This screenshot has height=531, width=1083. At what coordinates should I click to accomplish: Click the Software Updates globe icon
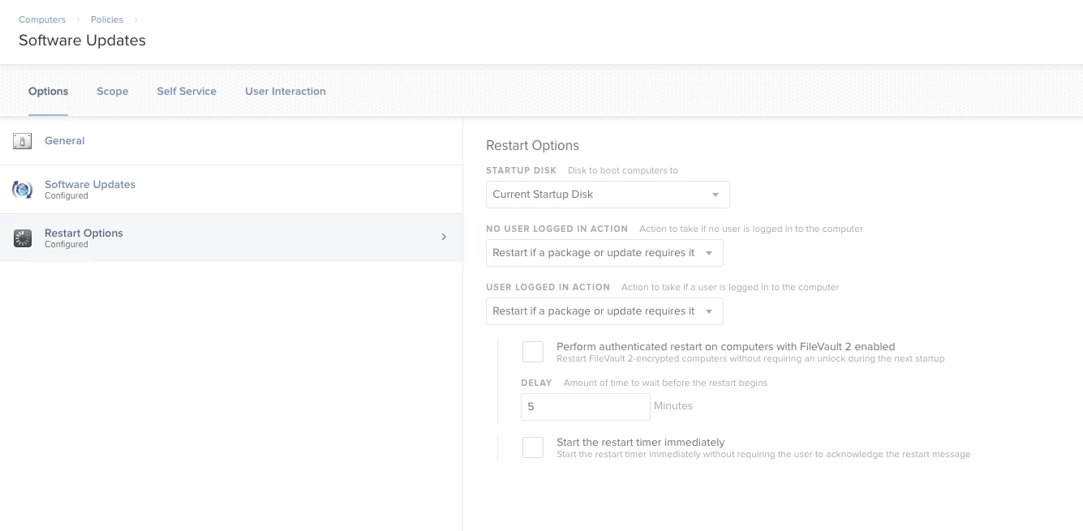(22, 190)
